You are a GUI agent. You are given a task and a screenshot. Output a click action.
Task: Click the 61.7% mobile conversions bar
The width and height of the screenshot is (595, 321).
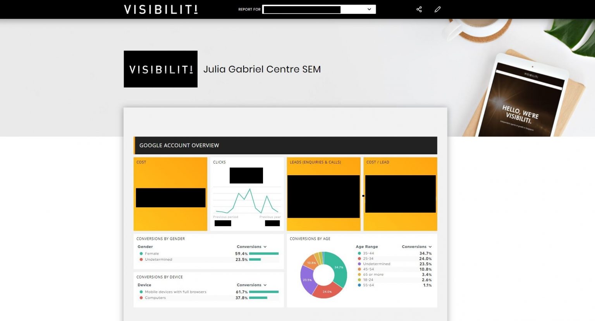pos(264,292)
